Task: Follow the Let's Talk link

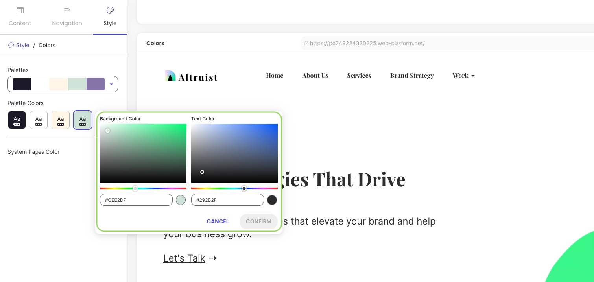Action: (x=184, y=258)
